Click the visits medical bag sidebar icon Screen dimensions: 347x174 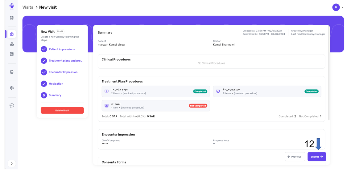[12, 34]
